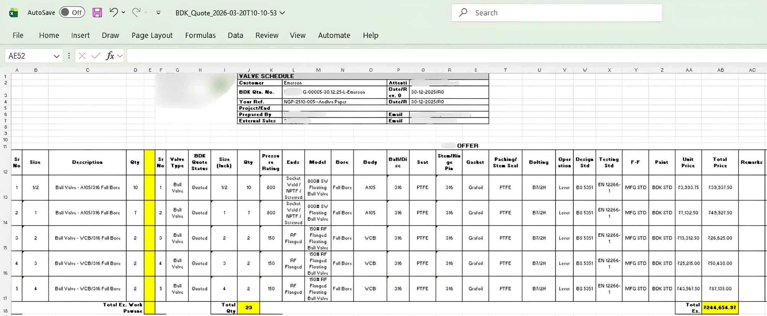
Task: Click the Cancel X formula icon
Action: [x=82, y=56]
